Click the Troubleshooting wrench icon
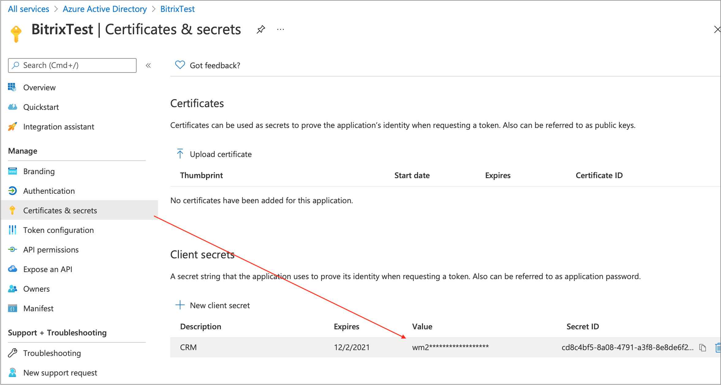Screen dimensions: 721x385 (x=12, y=353)
